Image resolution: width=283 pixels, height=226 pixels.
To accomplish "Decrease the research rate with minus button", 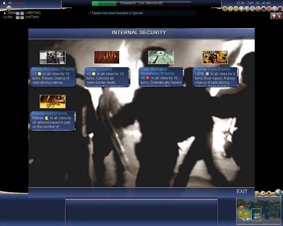I will click(x=22, y=13).
